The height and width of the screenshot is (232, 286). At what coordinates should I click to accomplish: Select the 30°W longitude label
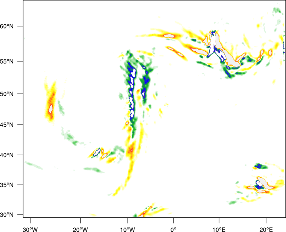[x=30, y=230]
